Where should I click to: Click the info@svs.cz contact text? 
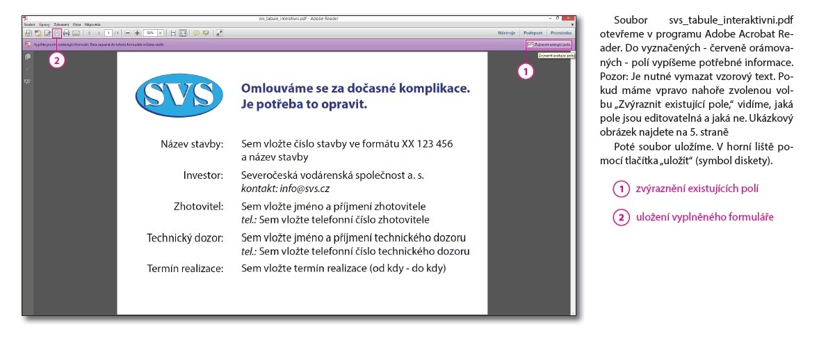point(305,188)
